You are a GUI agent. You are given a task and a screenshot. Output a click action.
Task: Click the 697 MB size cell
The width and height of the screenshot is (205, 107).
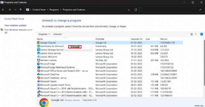(155, 60)
